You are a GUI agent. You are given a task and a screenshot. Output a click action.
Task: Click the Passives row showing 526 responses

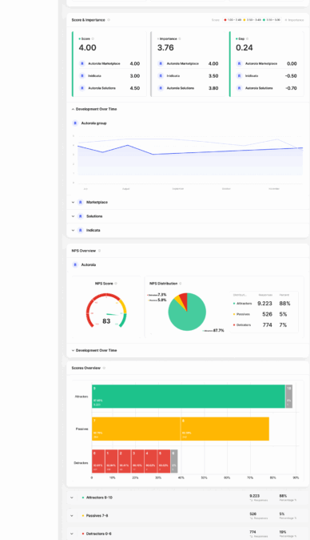[264, 314]
